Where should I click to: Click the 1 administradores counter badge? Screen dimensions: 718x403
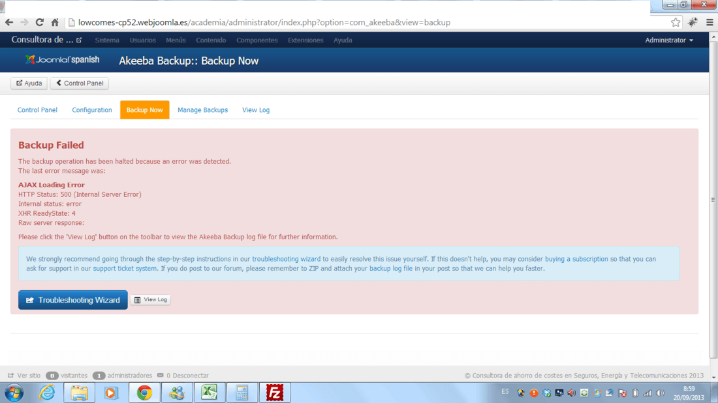pyautogui.click(x=99, y=376)
